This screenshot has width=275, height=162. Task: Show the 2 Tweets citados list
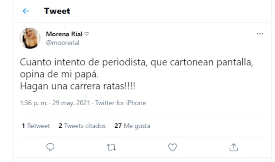tap(82, 126)
